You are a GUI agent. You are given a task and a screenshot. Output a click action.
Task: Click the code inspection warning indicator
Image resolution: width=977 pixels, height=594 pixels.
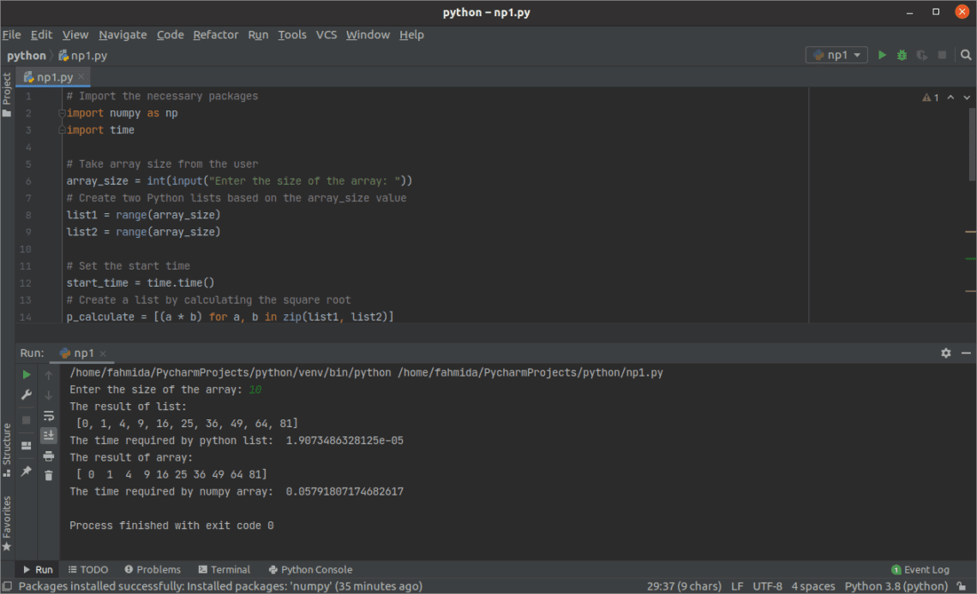[928, 98]
